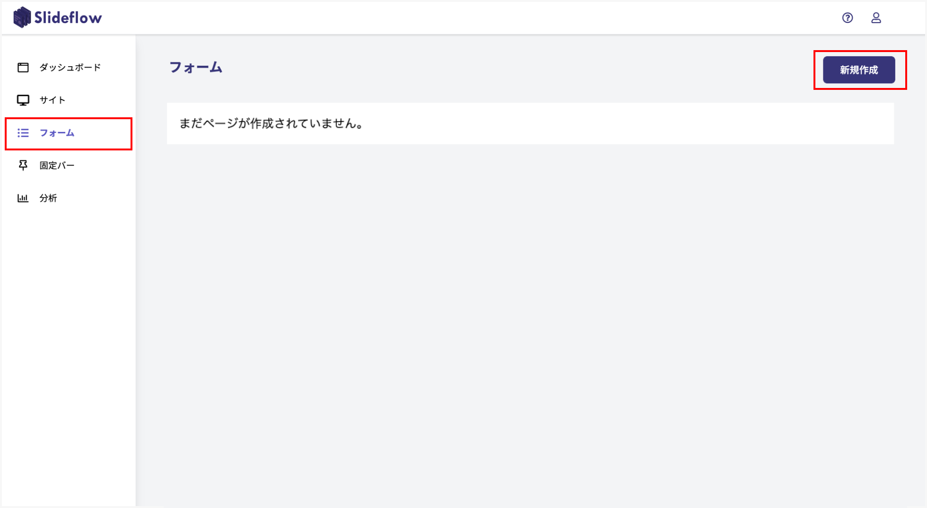This screenshot has width=927, height=508.
Task: Click the empty center of the top header bar
Action: pyautogui.click(x=463, y=18)
